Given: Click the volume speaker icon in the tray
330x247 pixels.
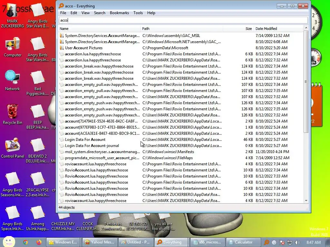Looking at the screenshot, I should [x=297, y=242].
